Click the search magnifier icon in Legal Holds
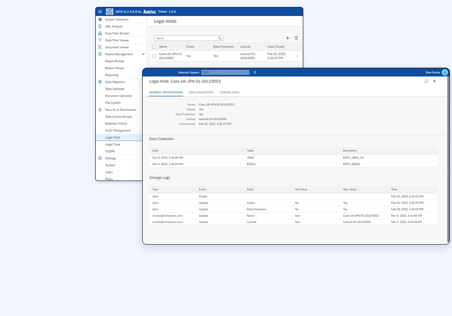This screenshot has height=316, width=452. coord(220,38)
